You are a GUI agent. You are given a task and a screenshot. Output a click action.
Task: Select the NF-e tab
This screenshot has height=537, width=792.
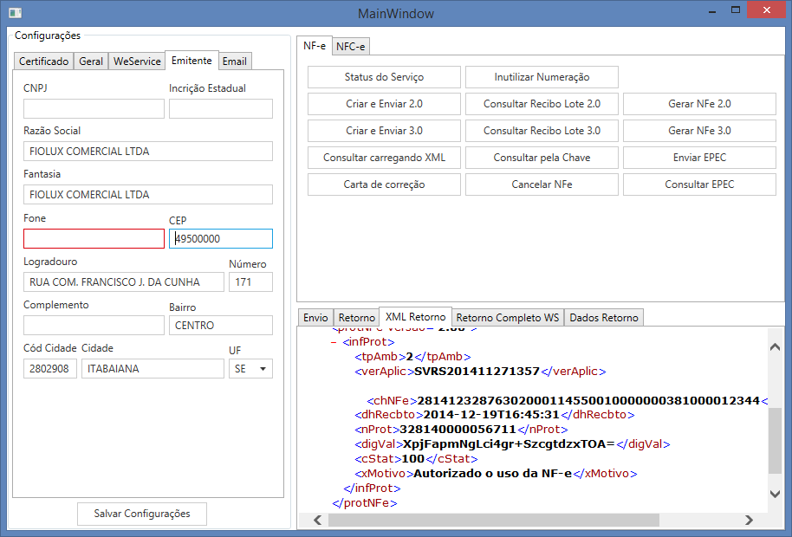pyautogui.click(x=315, y=45)
